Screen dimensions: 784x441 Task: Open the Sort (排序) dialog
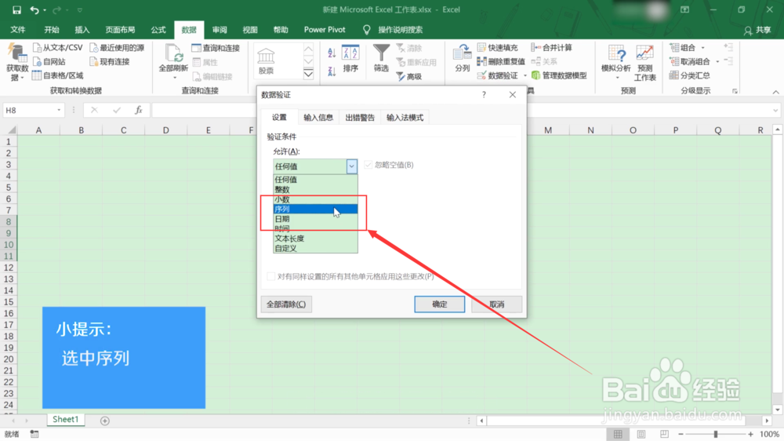pos(350,59)
